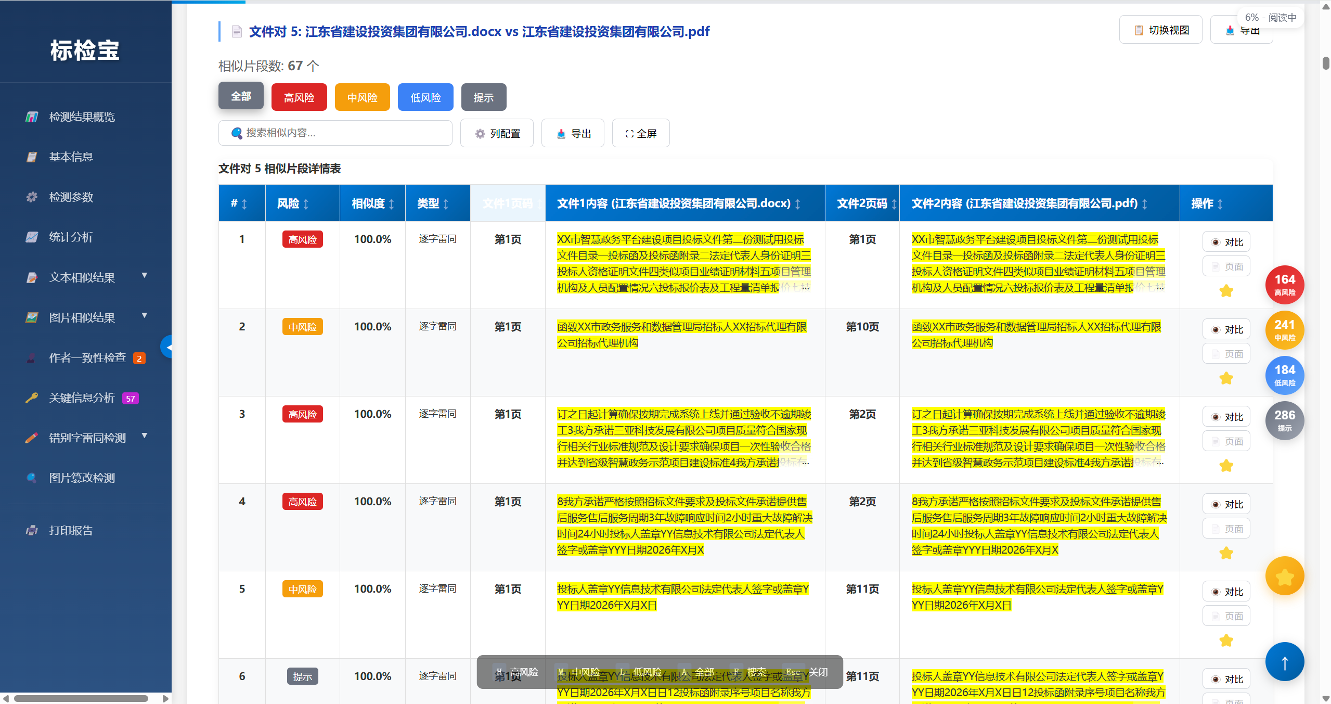This screenshot has height=704, width=1331.
Task: Star row 4 as favorite
Action: (x=1226, y=553)
